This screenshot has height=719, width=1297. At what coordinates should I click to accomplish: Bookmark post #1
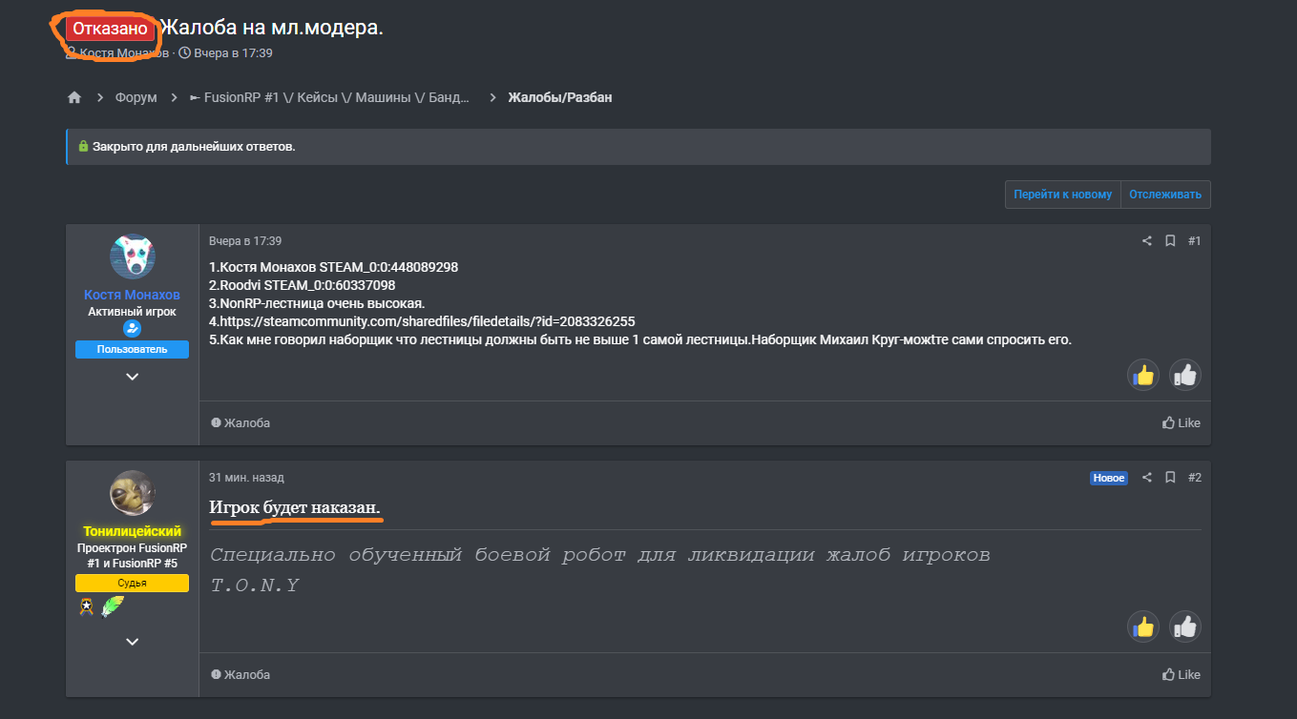pyautogui.click(x=1169, y=241)
